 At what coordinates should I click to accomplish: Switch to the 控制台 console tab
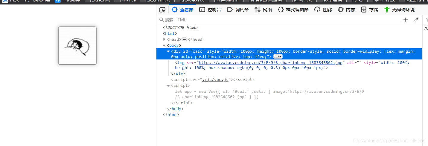tap(210, 10)
